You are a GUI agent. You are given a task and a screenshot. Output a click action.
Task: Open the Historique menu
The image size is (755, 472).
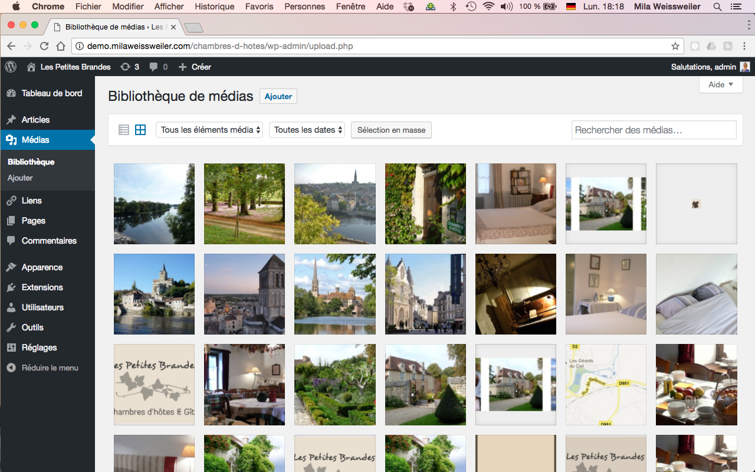point(215,6)
